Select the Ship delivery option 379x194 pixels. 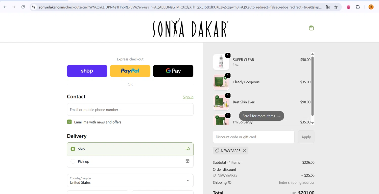click(x=130, y=149)
